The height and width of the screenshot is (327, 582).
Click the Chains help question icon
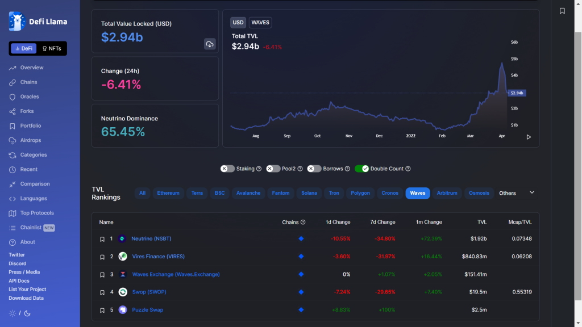(x=303, y=222)
